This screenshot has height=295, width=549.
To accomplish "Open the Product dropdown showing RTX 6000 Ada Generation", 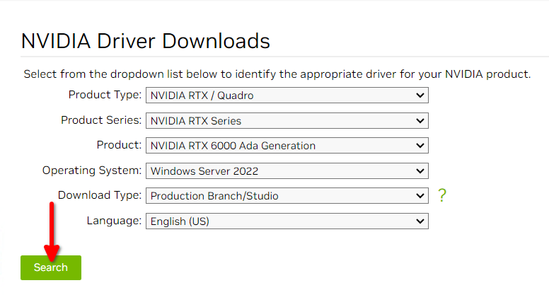I will pos(287,146).
